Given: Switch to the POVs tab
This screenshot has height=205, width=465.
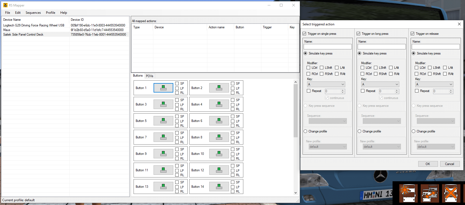Looking at the screenshot, I should (x=150, y=76).
